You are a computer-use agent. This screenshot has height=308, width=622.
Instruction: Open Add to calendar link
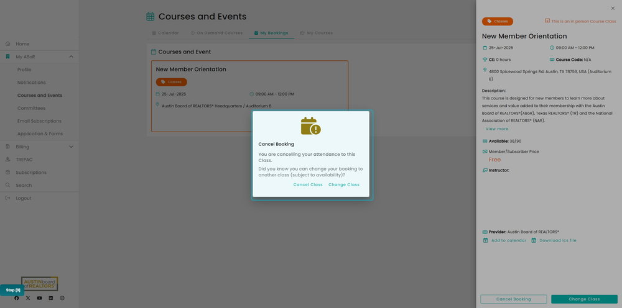504,240
